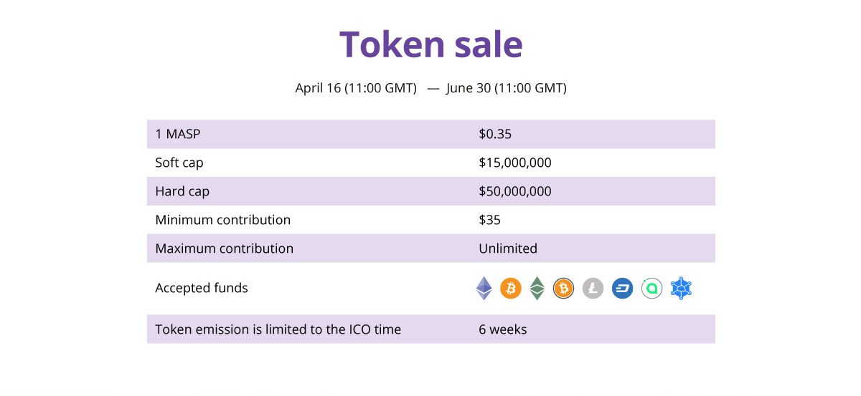Click the June 30 (11:00 GMT) end date
Image resolution: width=861 pixels, height=396 pixels.
[x=506, y=88]
